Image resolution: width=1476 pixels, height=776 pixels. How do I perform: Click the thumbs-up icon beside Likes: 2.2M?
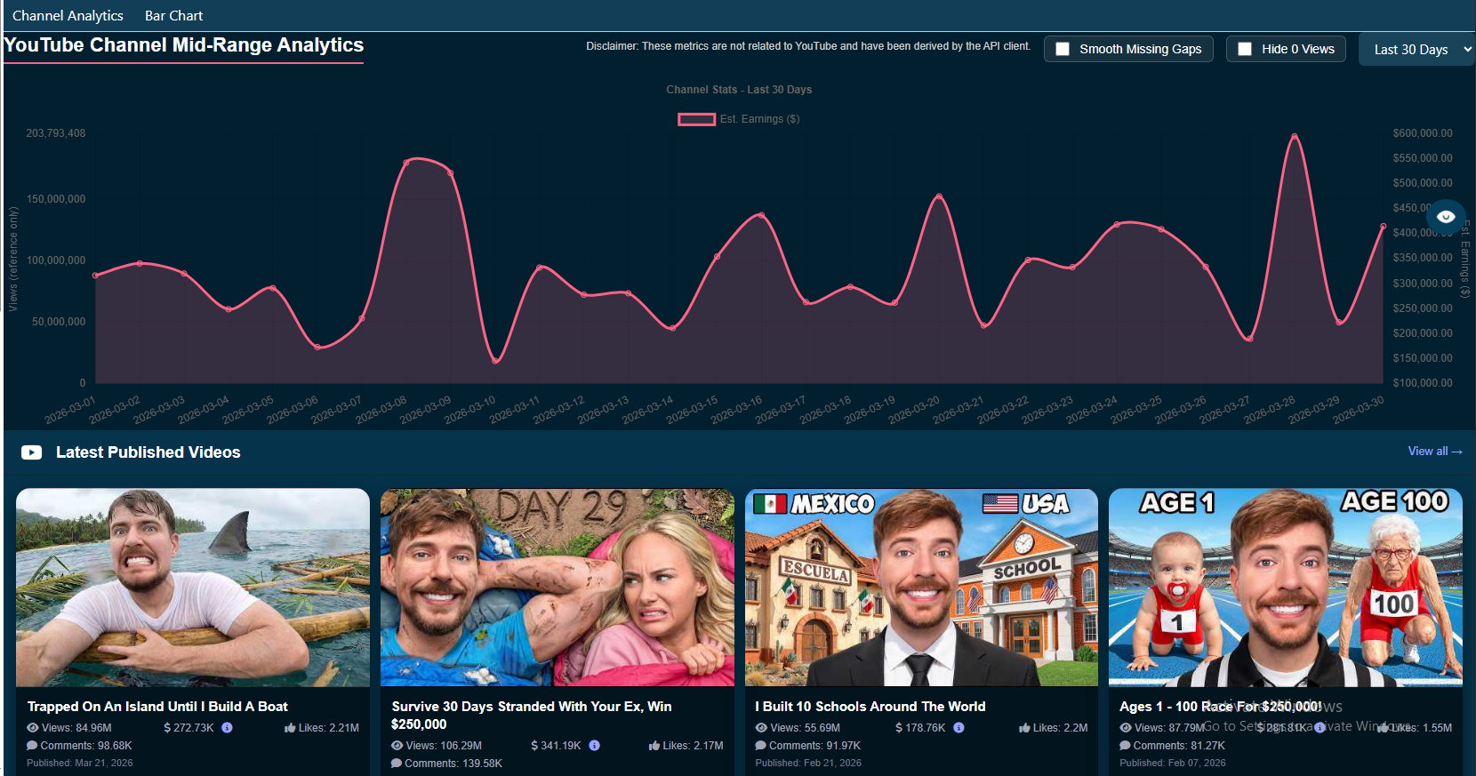1024,728
